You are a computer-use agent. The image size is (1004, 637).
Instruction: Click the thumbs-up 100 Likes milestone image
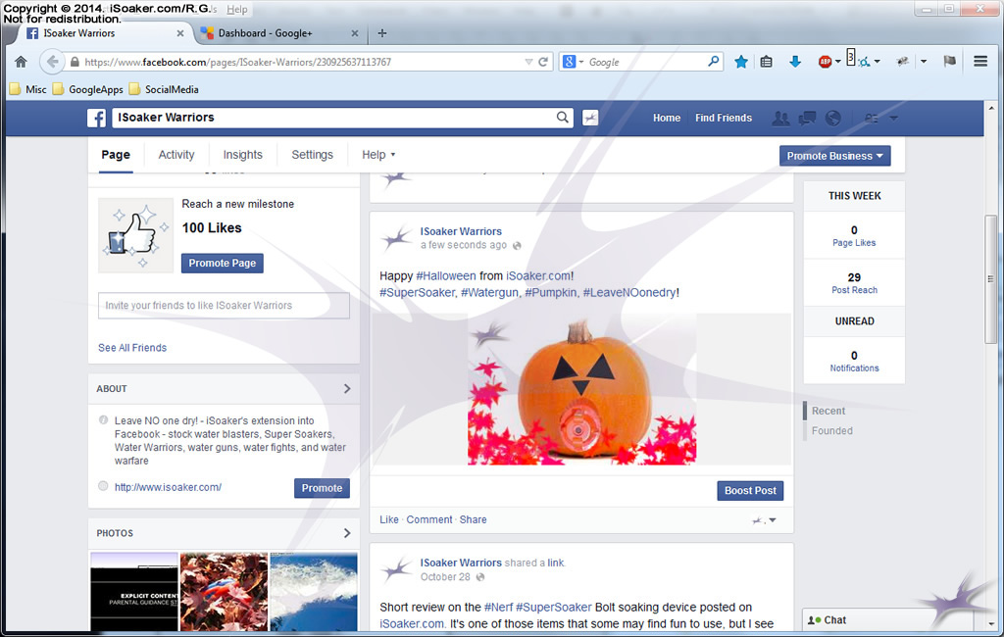[x=135, y=235]
